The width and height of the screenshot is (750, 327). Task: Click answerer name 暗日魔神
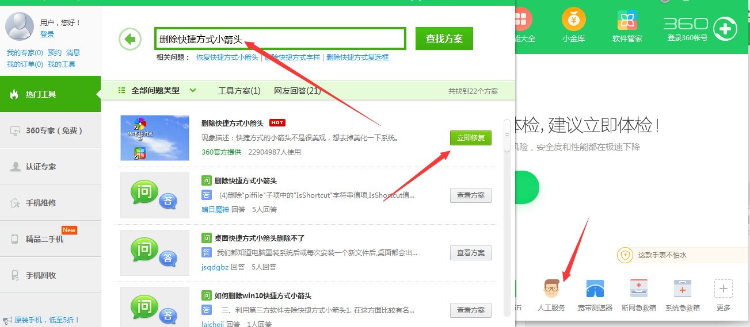click(215, 210)
